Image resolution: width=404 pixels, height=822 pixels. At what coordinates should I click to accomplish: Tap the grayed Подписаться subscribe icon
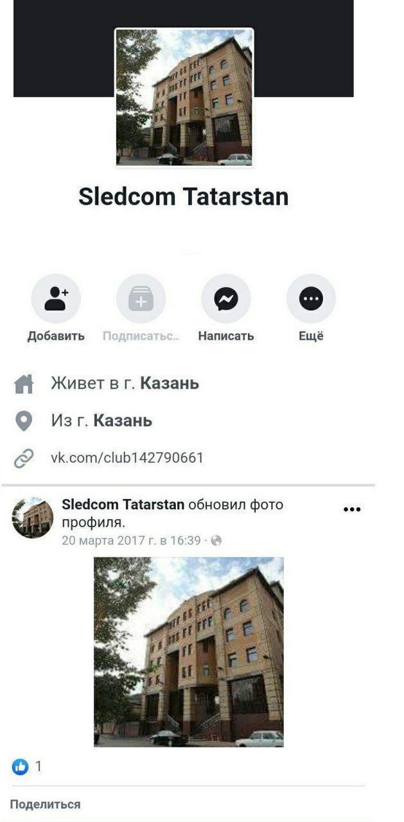click(141, 299)
